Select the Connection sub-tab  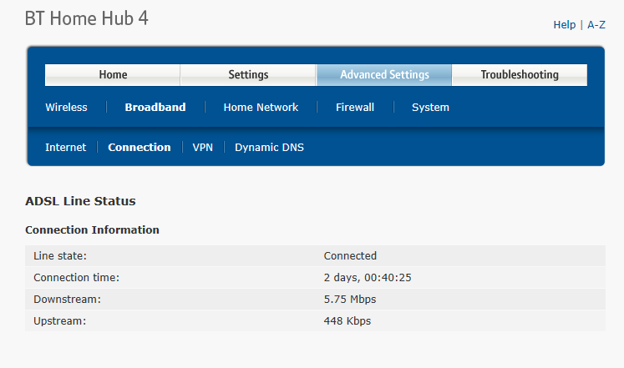pos(140,148)
